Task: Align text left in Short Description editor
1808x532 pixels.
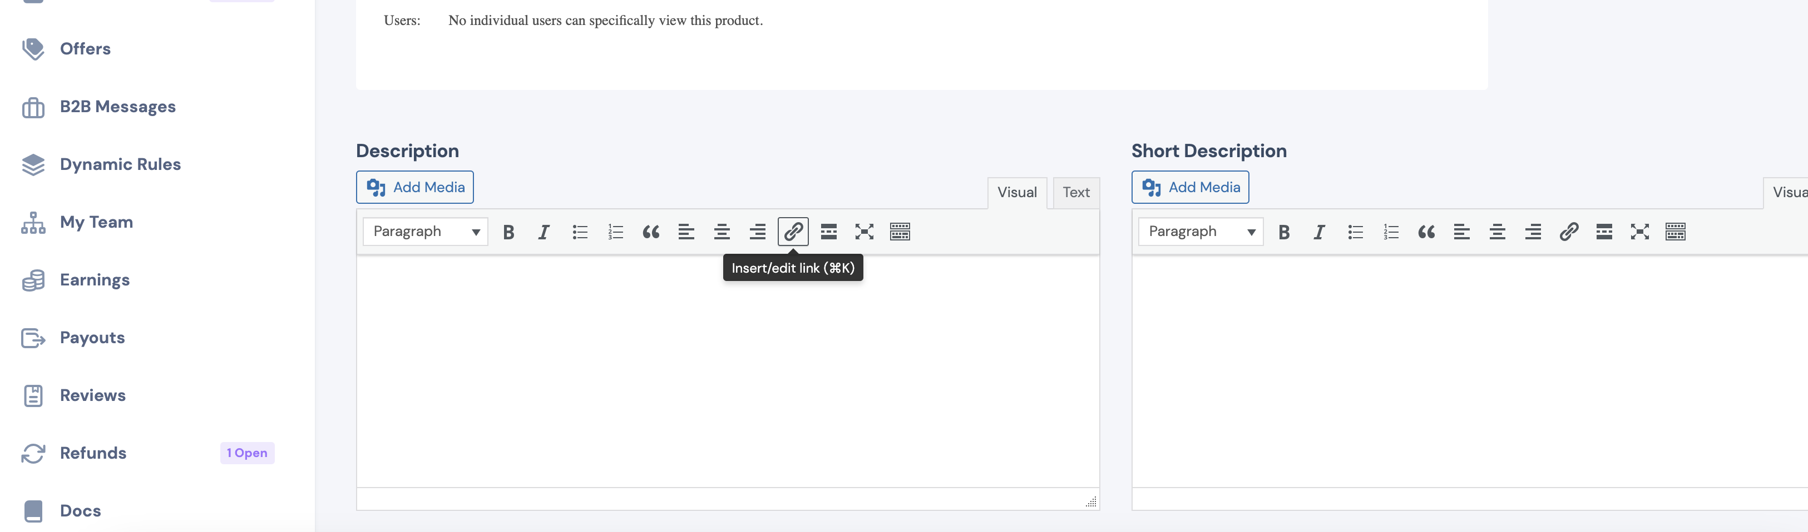Action: pyautogui.click(x=1462, y=232)
